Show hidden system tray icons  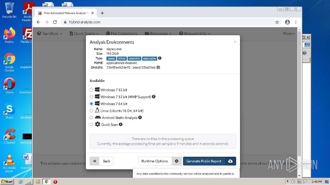(x=287, y=182)
